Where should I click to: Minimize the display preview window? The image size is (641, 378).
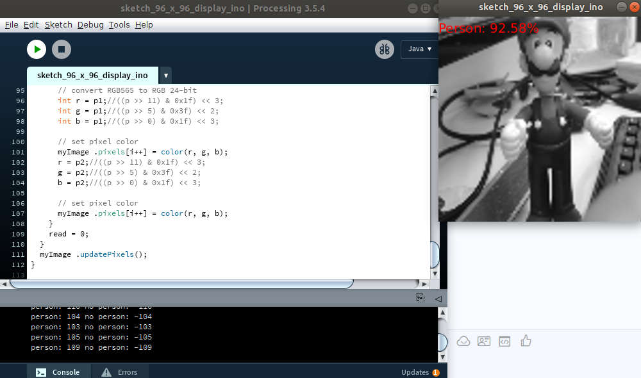point(621,7)
